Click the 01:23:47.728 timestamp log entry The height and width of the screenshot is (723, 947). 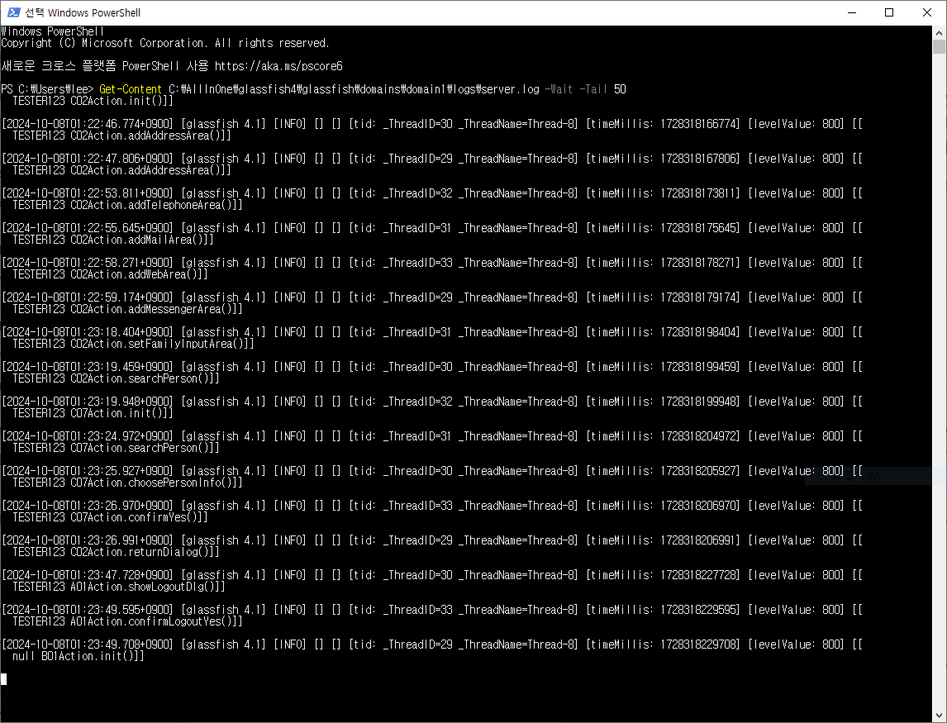pyautogui.click(x=432, y=576)
